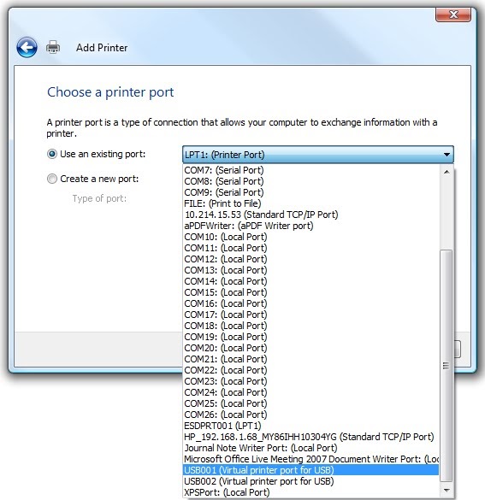The width and height of the screenshot is (485, 500).
Task: Pick COM12: (Local Port)
Action: click(311, 259)
